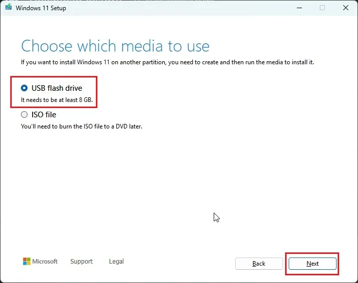The width and height of the screenshot is (358, 283).
Task: Click the empty title bar area
Action: click(x=178, y=8)
